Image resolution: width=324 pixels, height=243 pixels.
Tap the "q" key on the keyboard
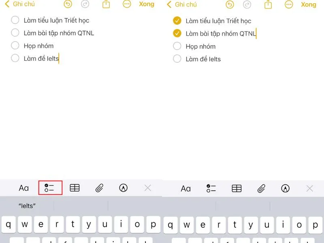tap(9, 225)
